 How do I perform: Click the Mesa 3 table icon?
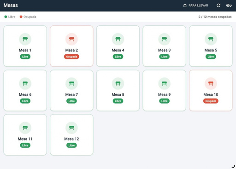pyautogui.click(x=165, y=39)
